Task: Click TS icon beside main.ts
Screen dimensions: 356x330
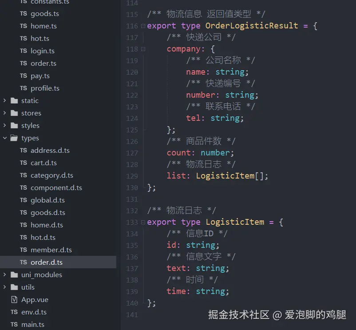Action: (14, 325)
